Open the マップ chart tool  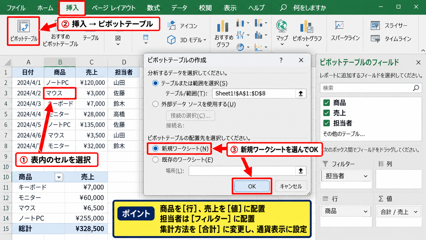[x=282, y=33]
